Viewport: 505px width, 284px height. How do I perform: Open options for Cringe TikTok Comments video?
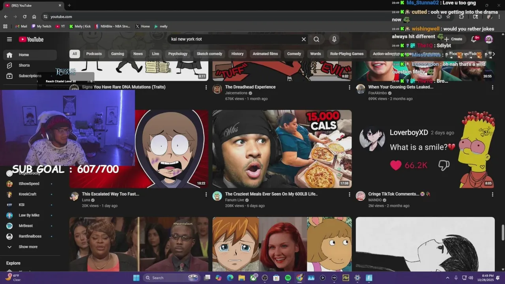[492, 194]
